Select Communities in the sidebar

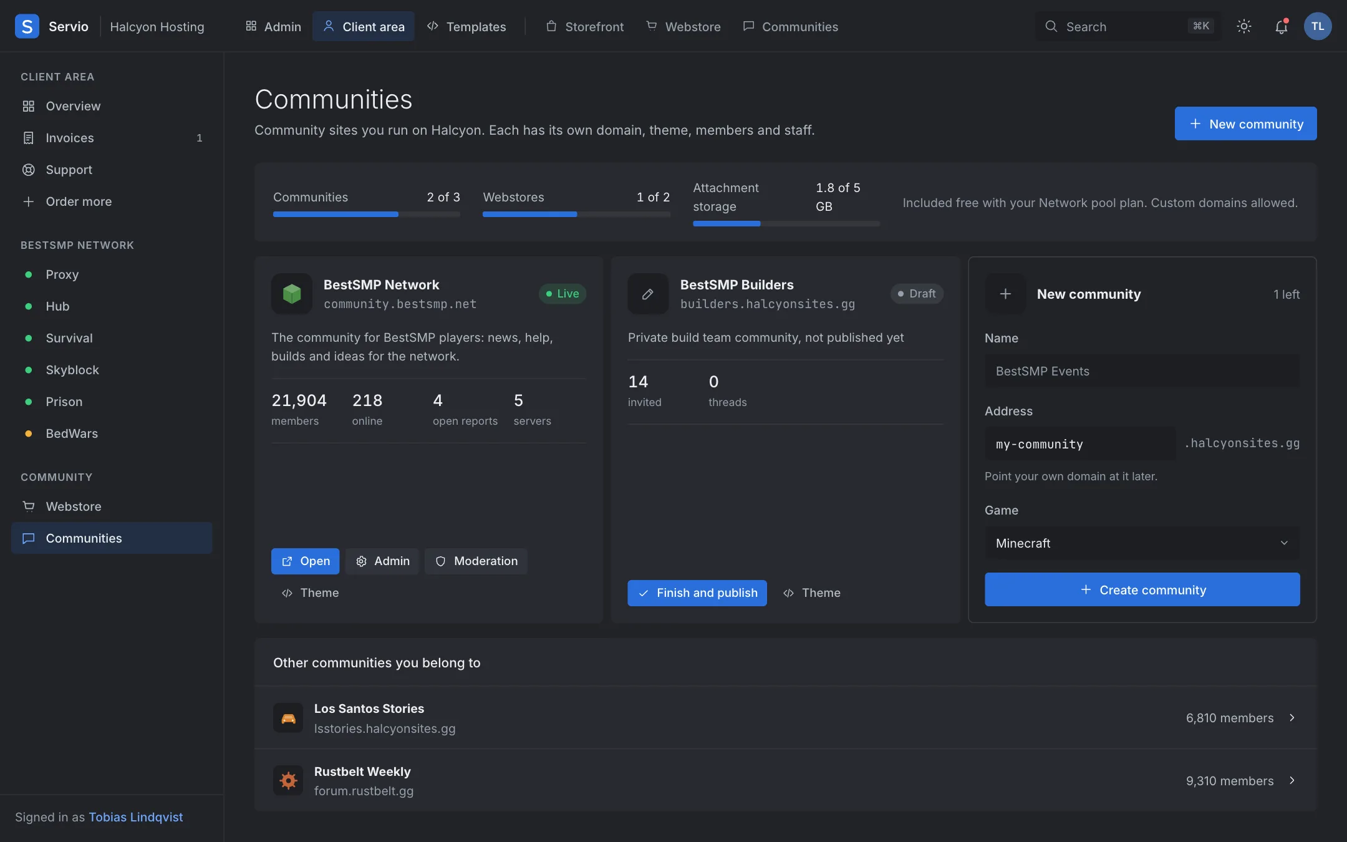coord(112,538)
